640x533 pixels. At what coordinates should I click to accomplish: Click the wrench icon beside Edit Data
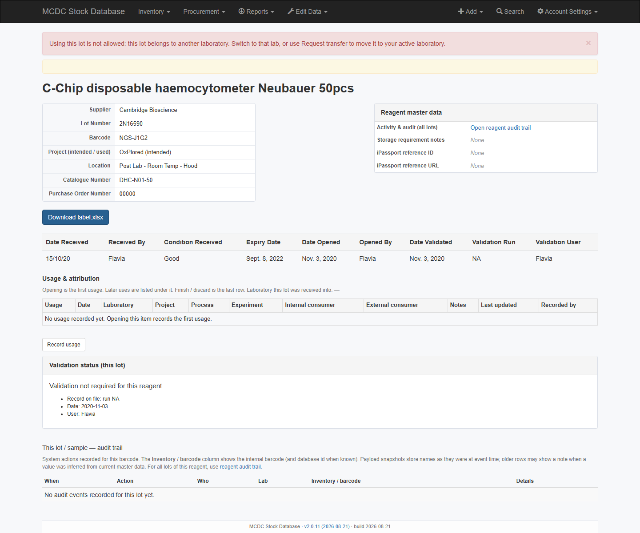(291, 11)
